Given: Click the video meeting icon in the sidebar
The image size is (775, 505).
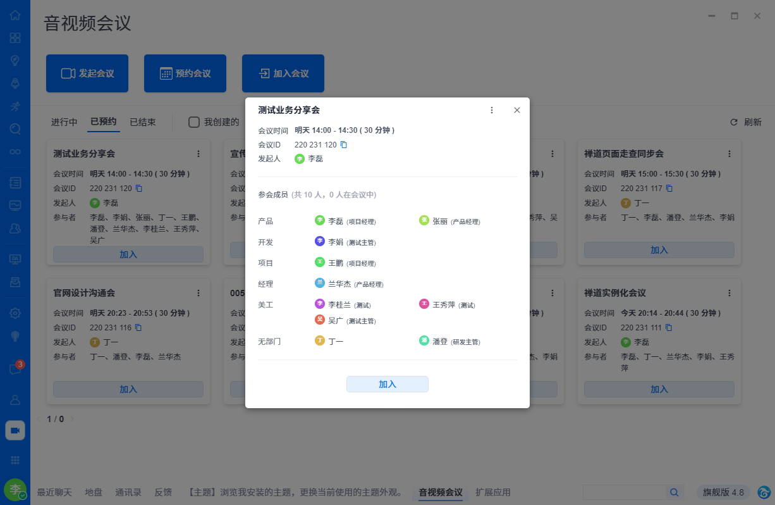Looking at the screenshot, I should point(15,430).
